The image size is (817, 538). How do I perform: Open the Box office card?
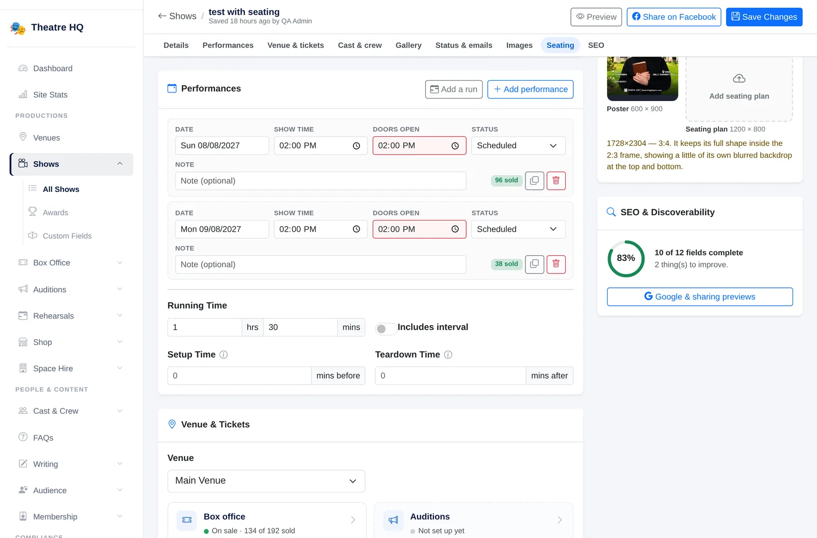(x=267, y=521)
